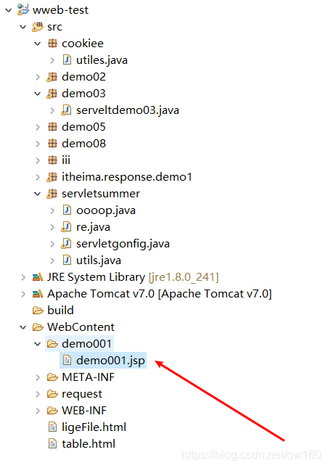Click the utiles.java file icon
The image size is (328, 468).
coord(67,60)
